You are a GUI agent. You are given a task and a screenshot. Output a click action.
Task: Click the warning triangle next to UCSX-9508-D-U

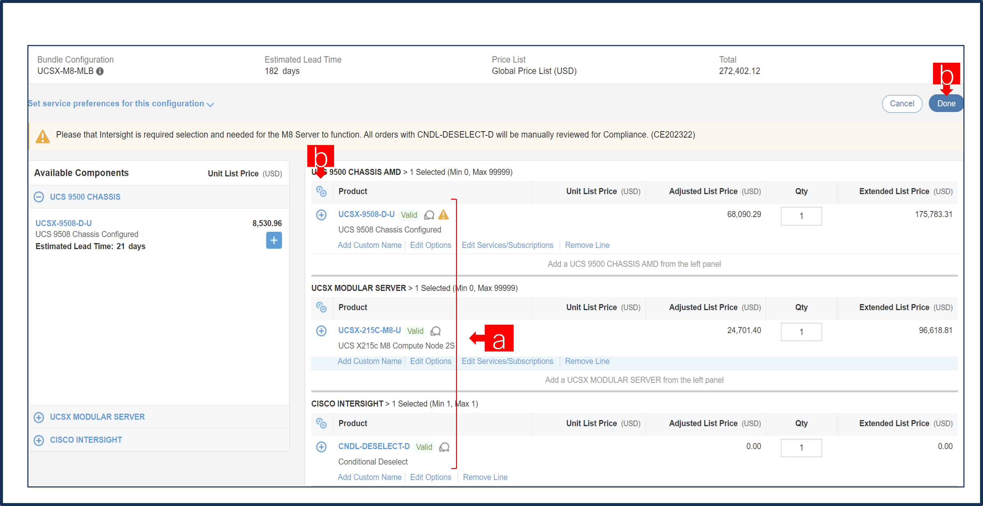point(443,215)
